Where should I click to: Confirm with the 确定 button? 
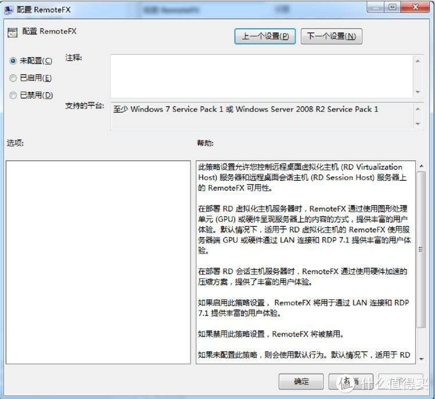[x=301, y=381]
